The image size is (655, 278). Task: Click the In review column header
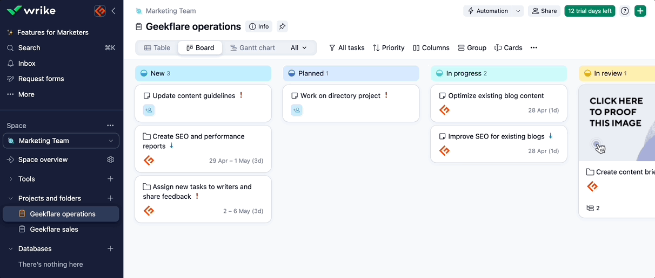[x=617, y=73]
